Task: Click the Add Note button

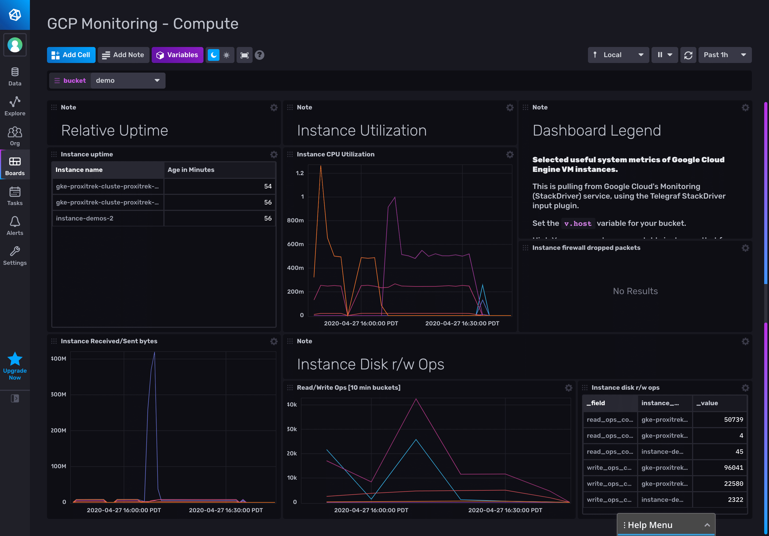Action: pos(123,55)
